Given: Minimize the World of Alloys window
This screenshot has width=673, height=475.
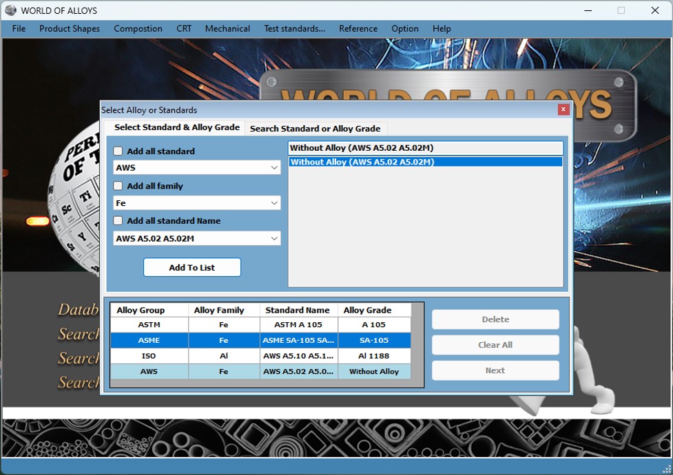Looking at the screenshot, I should (x=588, y=10).
